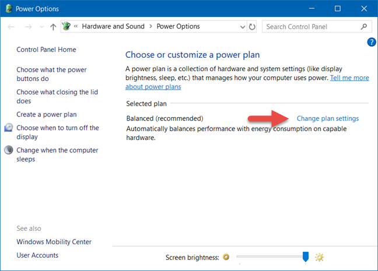
Task: Open Help with the question mark icon
Action: (x=372, y=42)
